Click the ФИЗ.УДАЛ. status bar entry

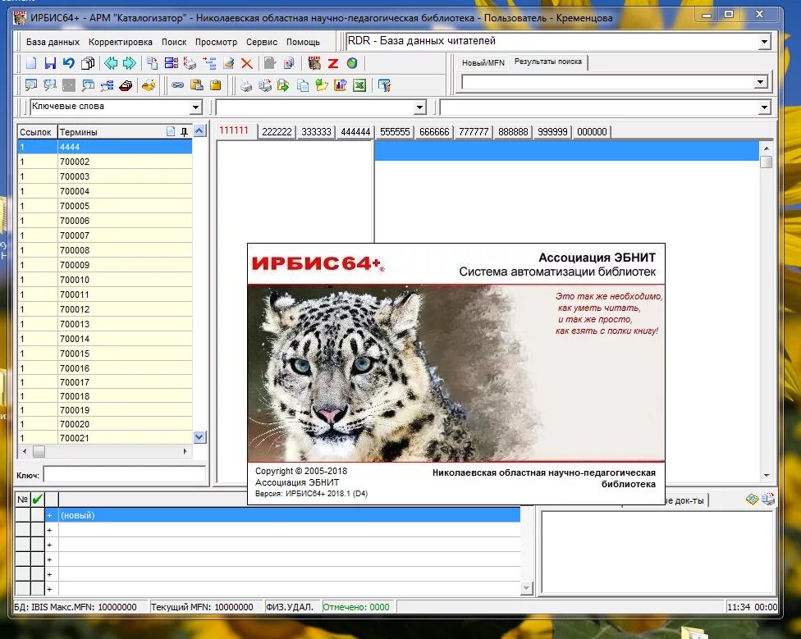[289, 607]
